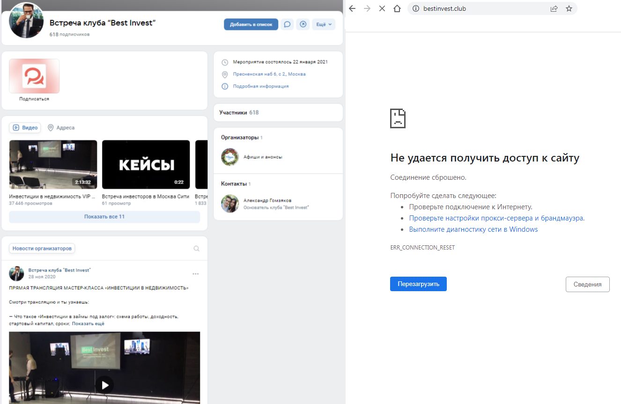Open Афиши и анонсы organizer
This screenshot has width=621, height=404.
(263, 157)
